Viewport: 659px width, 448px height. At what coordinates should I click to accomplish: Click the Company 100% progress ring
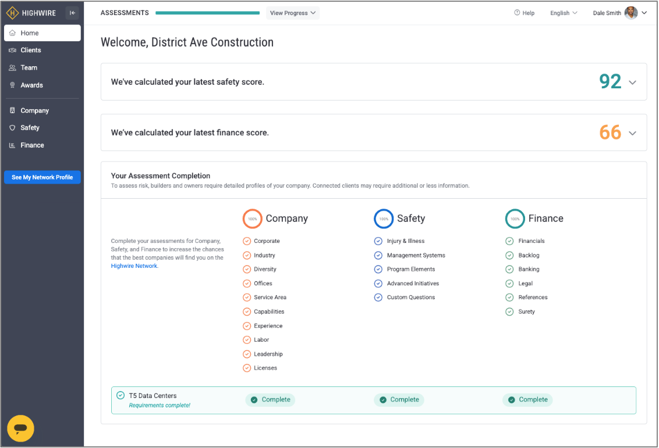click(252, 219)
